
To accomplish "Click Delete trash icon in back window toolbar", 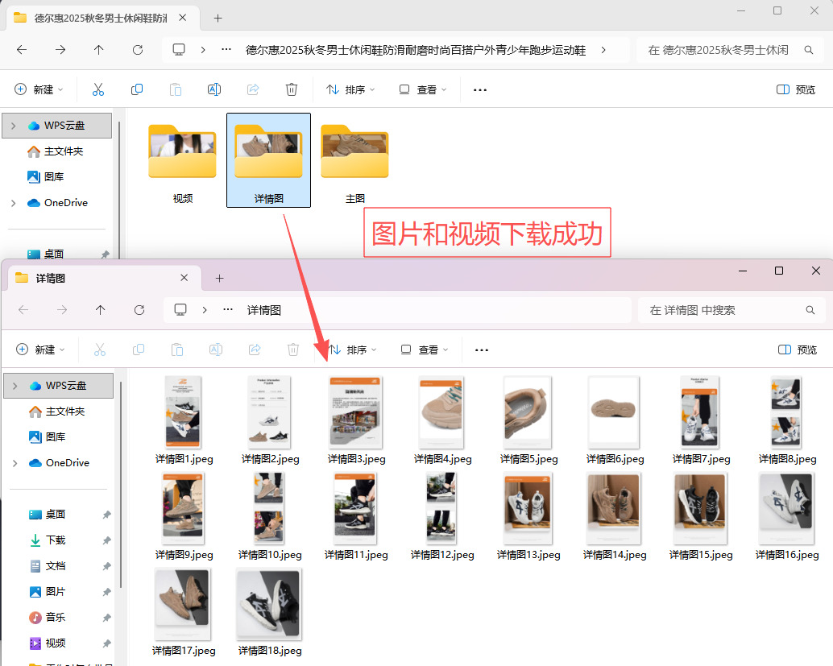I will 291,89.
